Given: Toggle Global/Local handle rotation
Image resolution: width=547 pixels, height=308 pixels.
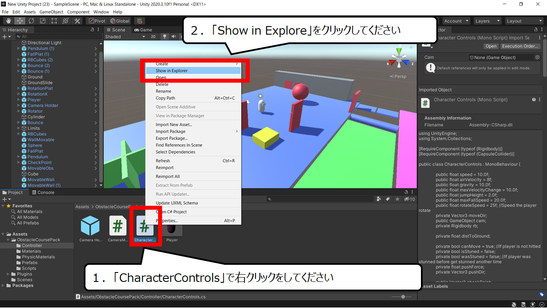Looking at the screenshot, I should coord(120,21).
